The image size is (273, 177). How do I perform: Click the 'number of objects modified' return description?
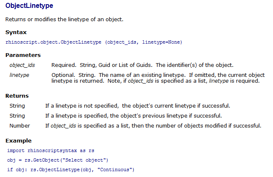coord(153,126)
